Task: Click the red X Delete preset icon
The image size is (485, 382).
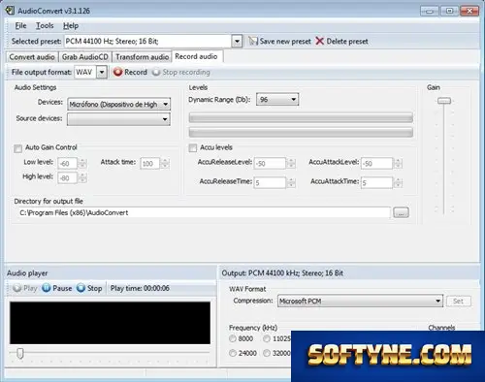Action: pos(320,41)
